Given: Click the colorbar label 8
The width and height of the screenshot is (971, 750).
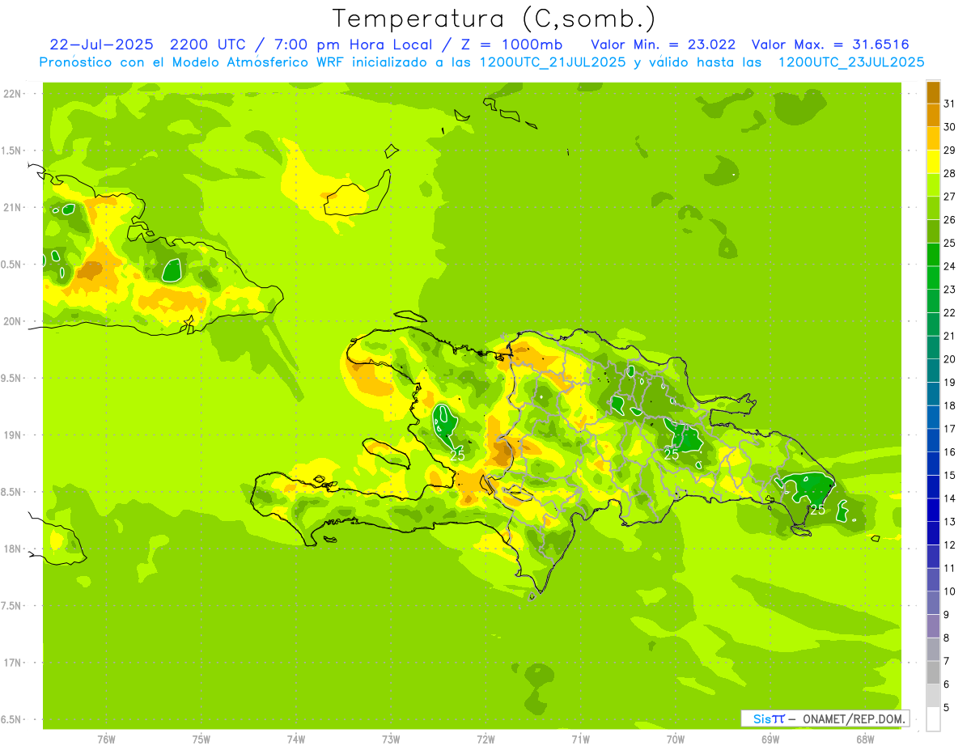Looking at the screenshot, I should 946,638.
